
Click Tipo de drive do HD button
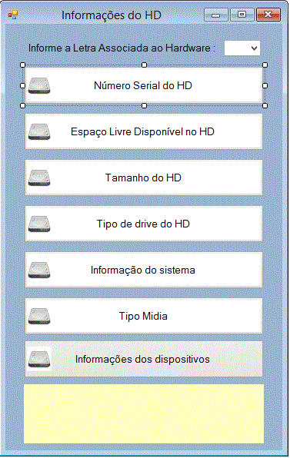pos(144,224)
